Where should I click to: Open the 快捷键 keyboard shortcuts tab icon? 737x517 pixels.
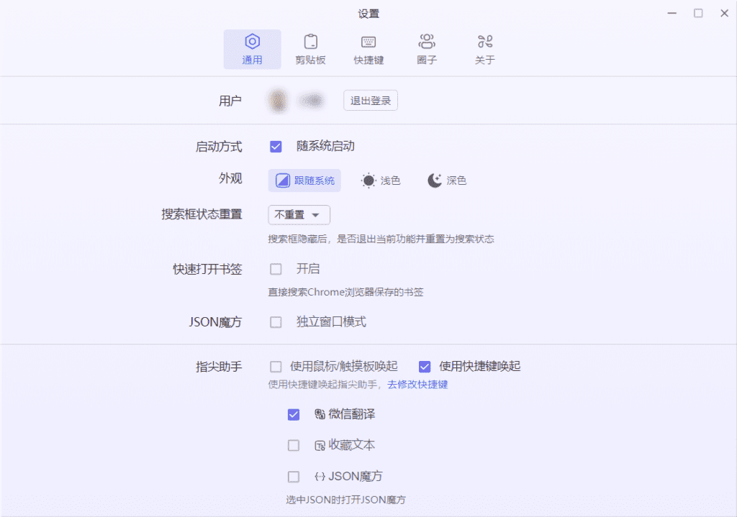368,42
